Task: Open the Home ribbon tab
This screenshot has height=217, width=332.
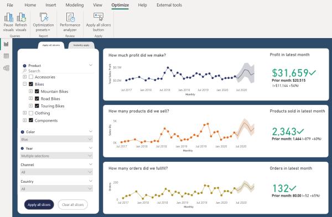Action: (30, 5)
